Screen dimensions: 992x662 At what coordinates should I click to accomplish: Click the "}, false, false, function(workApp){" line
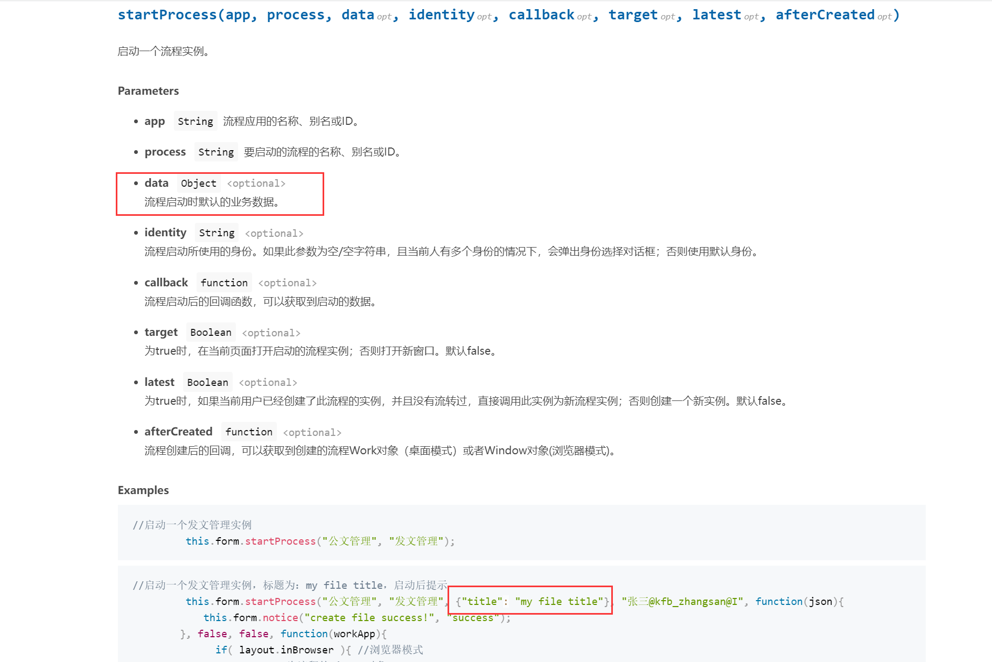[283, 634]
